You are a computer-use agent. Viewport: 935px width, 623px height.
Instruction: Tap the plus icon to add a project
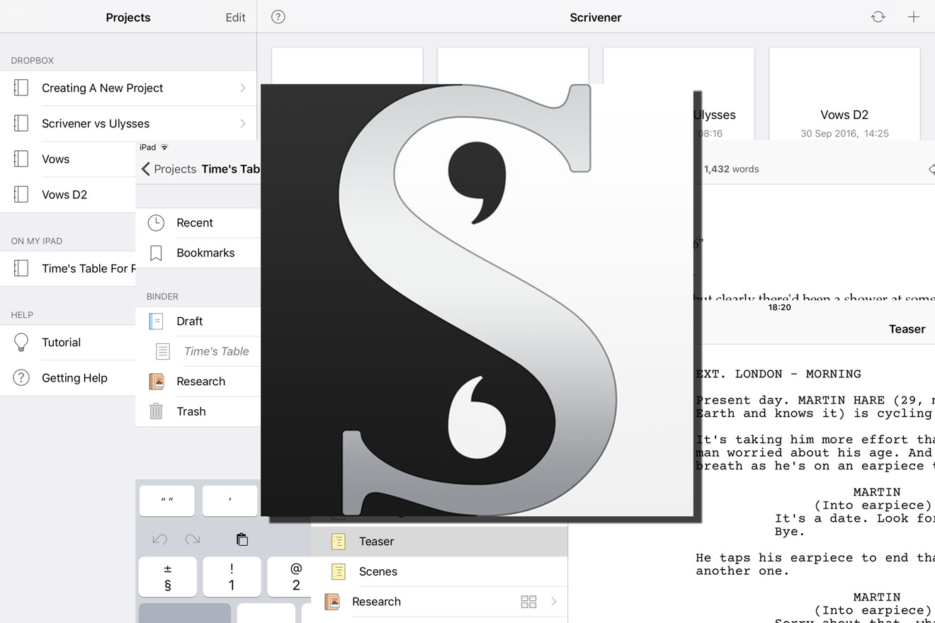[914, 17]
